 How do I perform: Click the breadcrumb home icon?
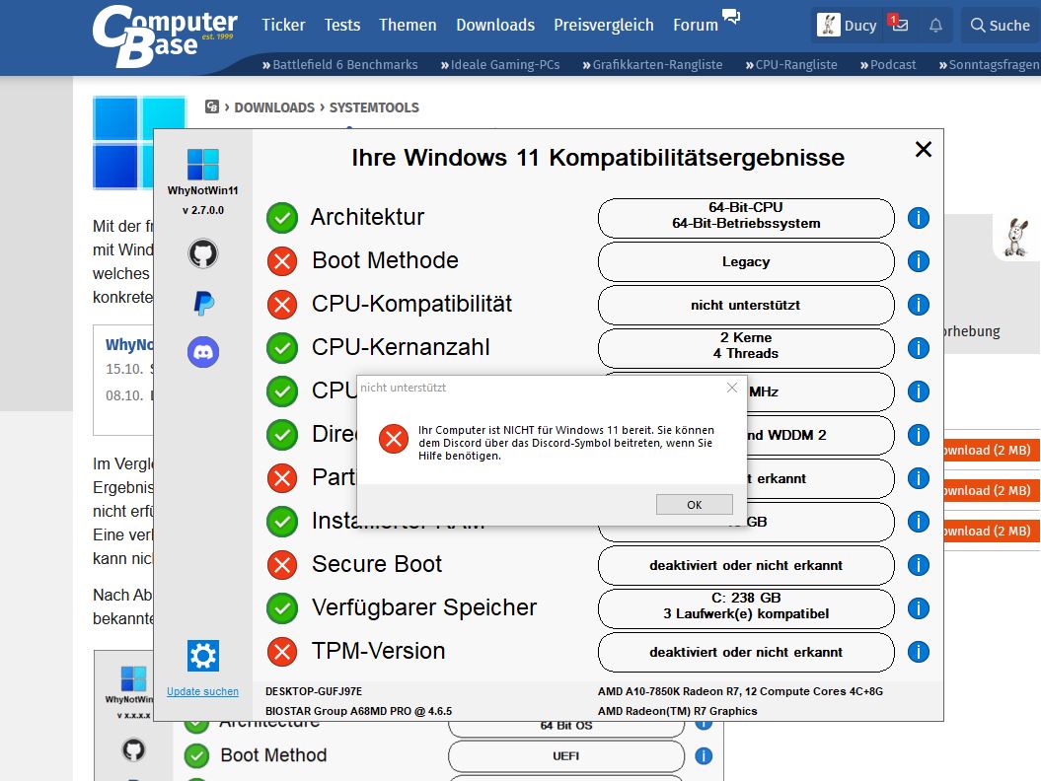[x=212, y=106]
